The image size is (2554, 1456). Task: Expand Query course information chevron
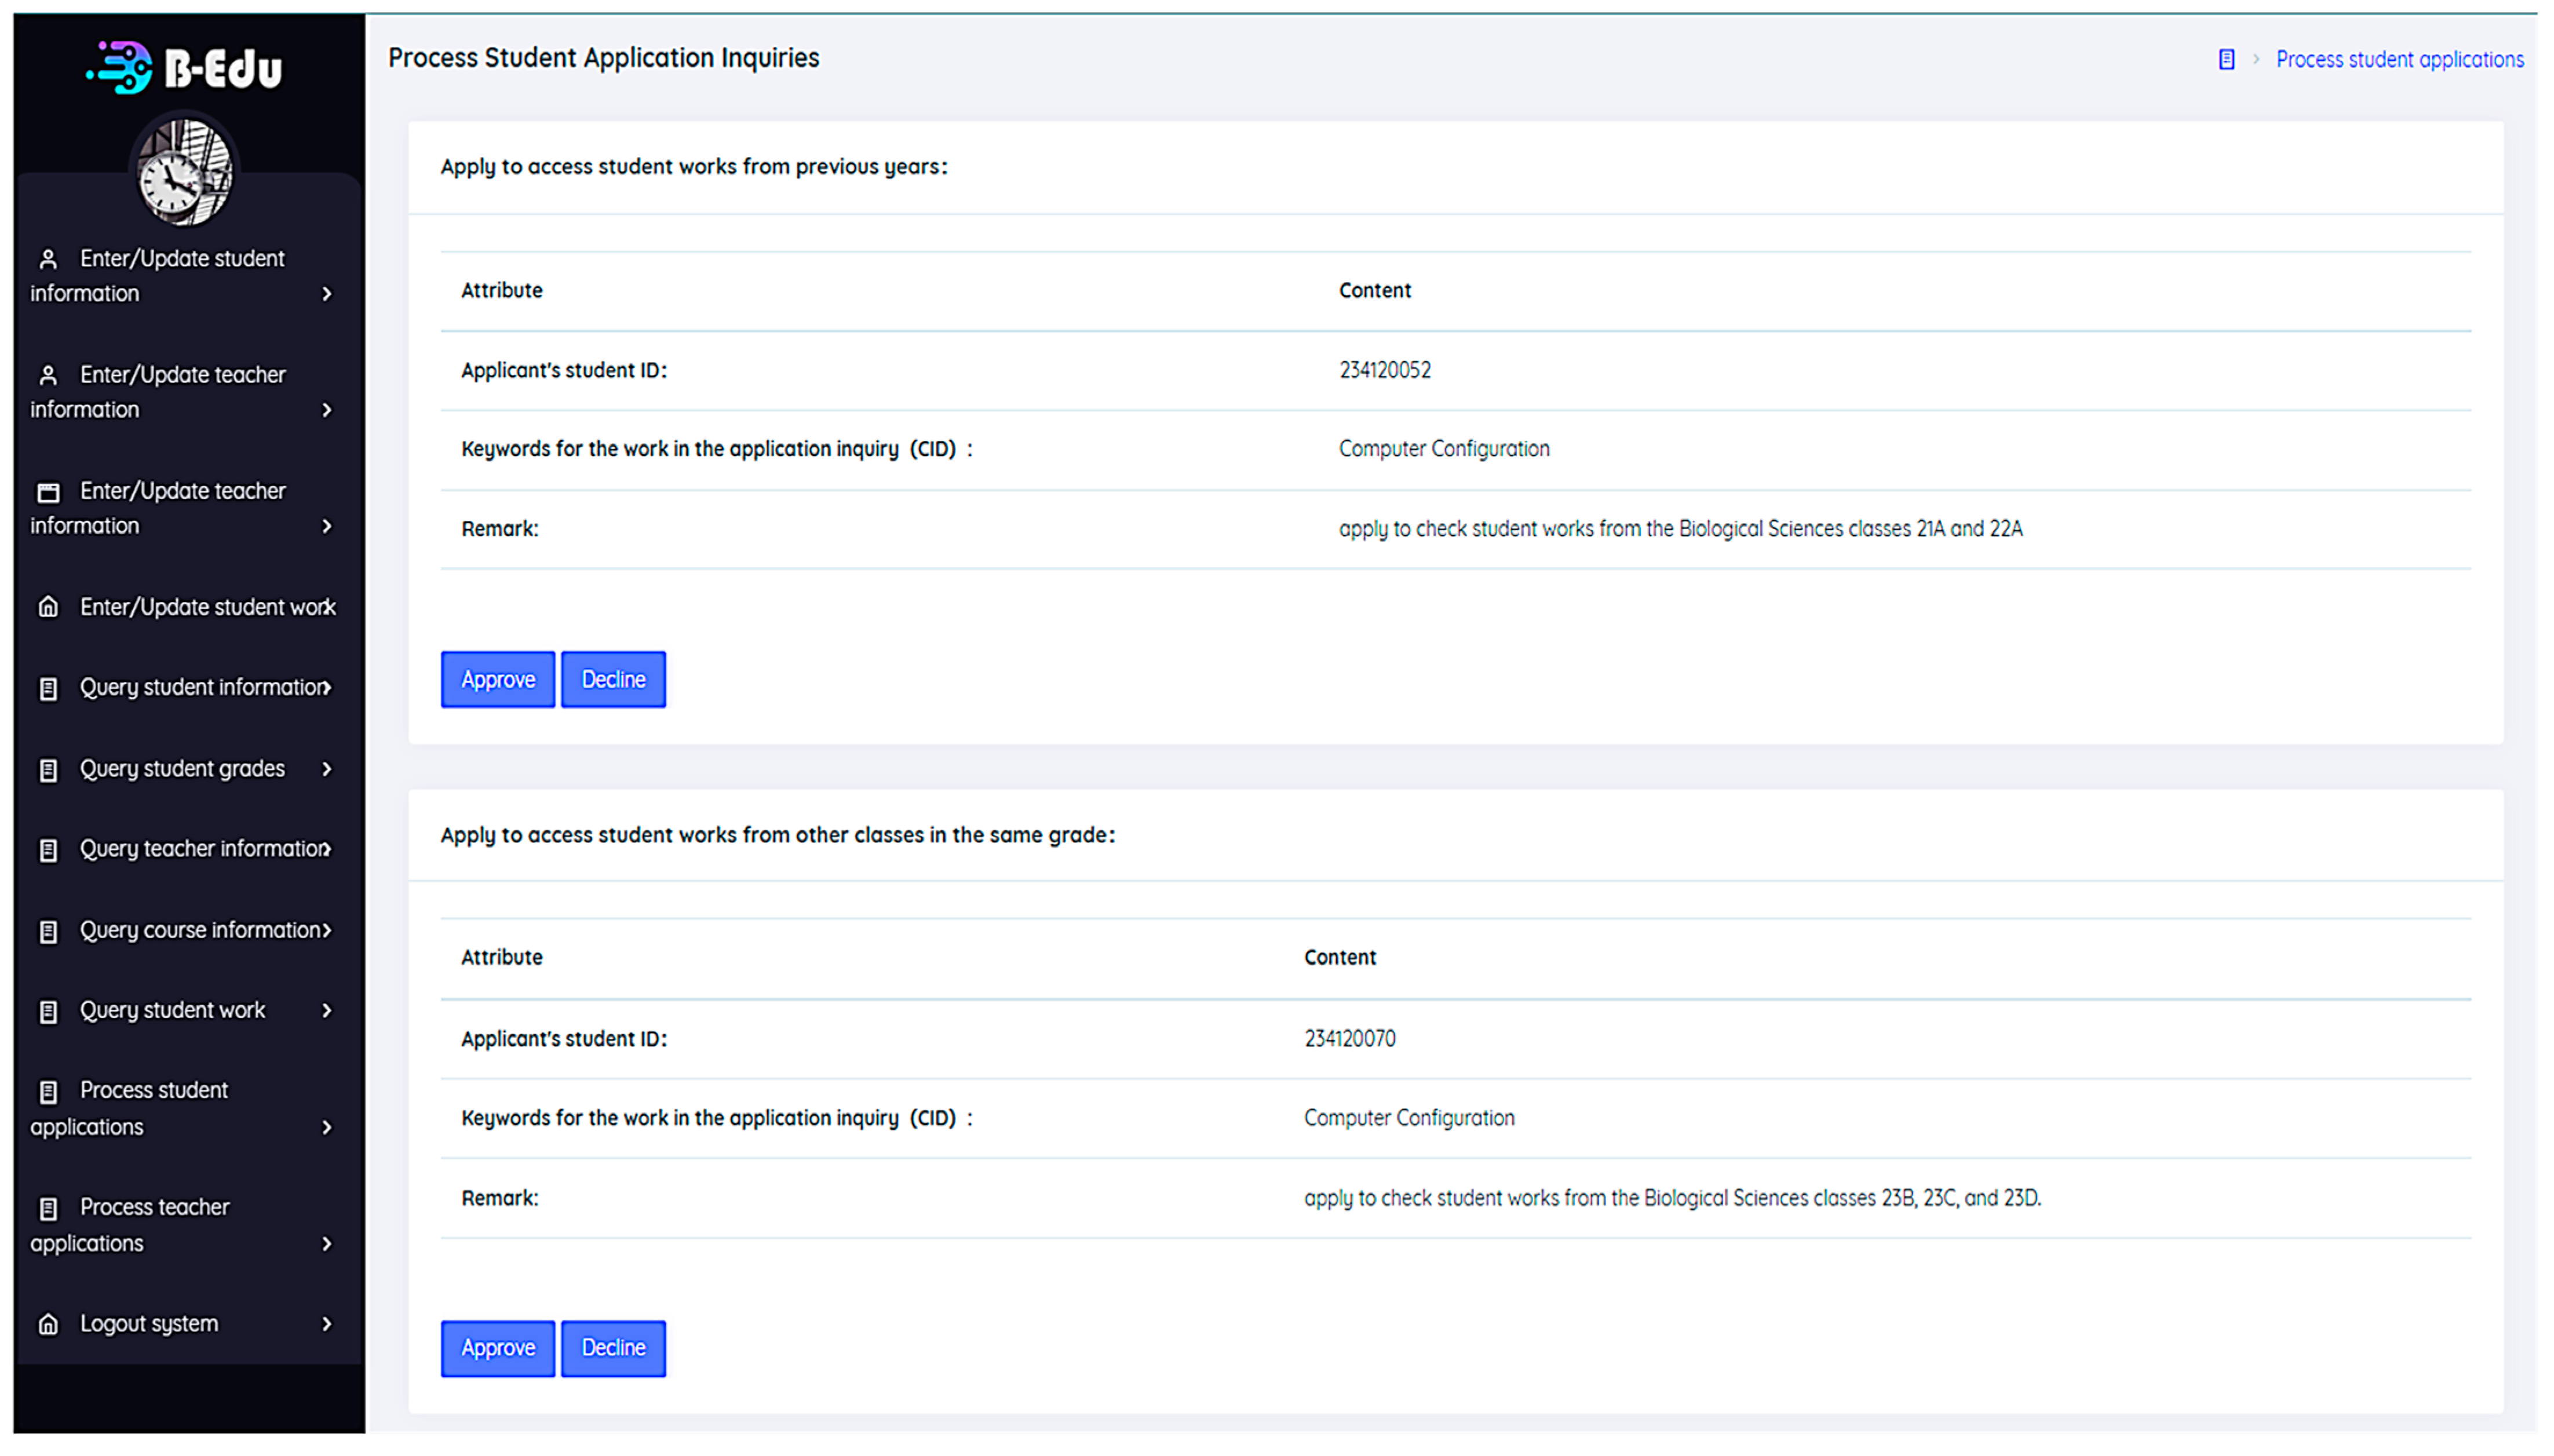(x=327, y=930)
